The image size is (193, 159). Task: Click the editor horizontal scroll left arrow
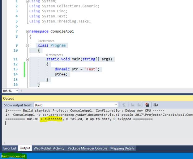pos(21,91)
